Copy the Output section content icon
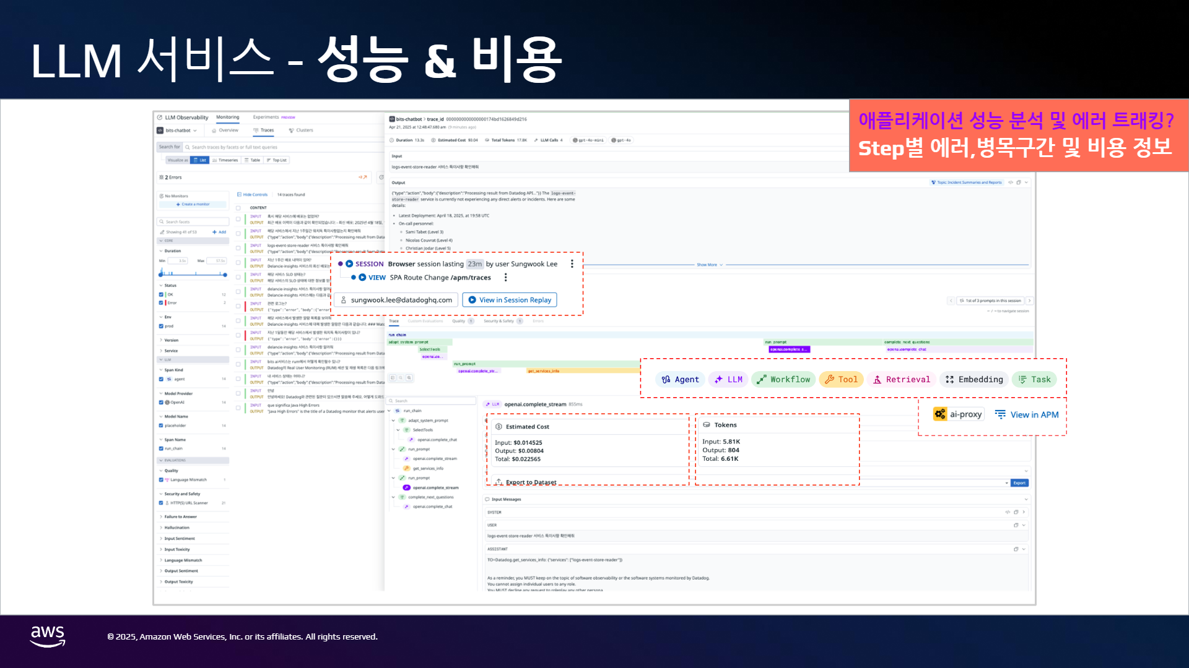Screen dimensions: 1189x668 [x=1018, y=182]
